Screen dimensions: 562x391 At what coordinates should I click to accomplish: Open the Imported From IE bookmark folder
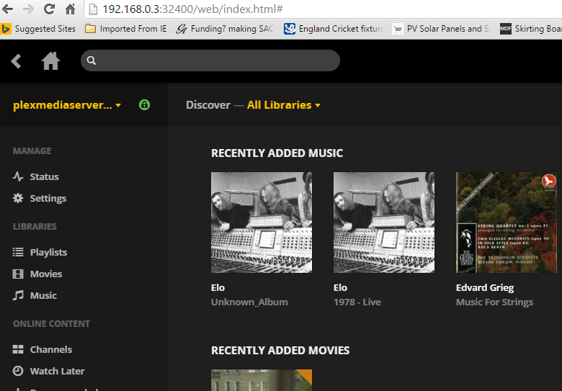point(126,29)
